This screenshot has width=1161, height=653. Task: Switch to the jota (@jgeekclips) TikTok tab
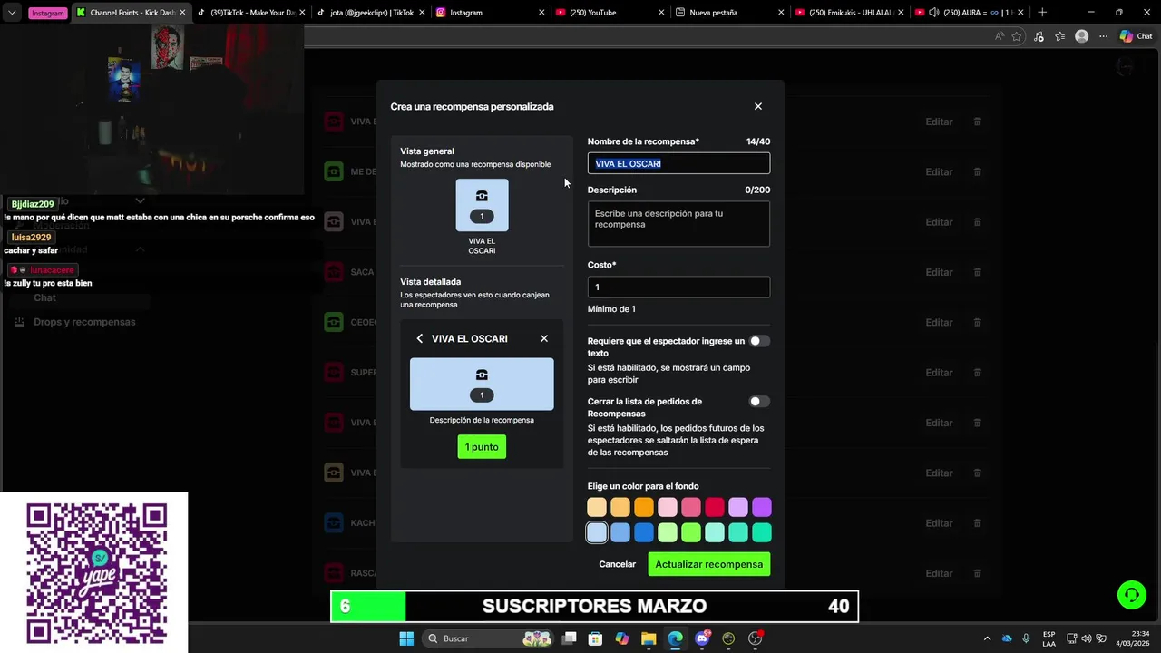coord(369,13)
